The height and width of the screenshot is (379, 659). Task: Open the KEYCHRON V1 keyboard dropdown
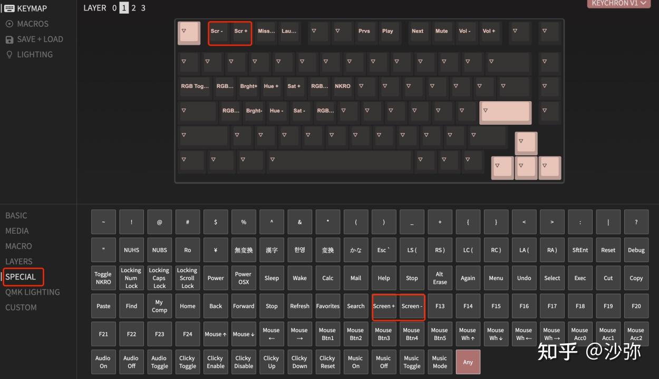618,4
